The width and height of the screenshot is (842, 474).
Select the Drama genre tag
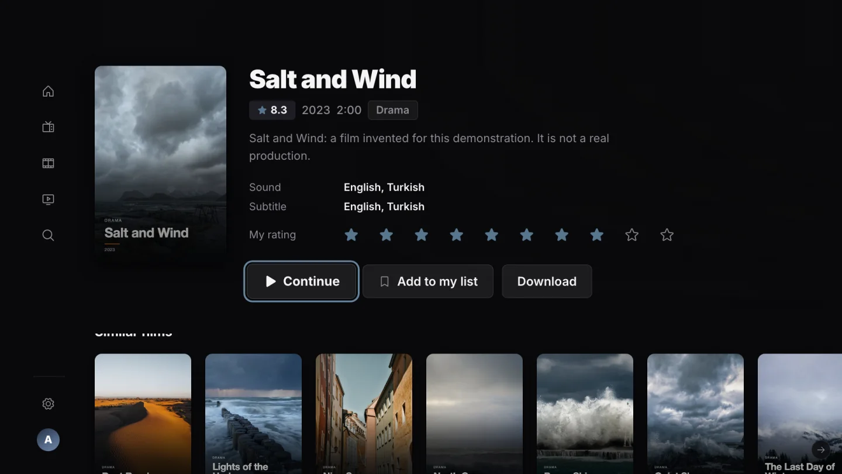pyautogui.click(x=392, y=110)
